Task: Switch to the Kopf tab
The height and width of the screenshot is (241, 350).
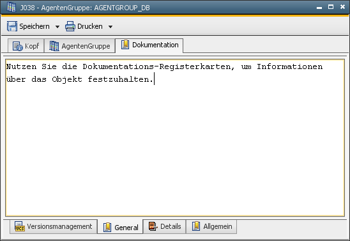Action: point(26,46)
